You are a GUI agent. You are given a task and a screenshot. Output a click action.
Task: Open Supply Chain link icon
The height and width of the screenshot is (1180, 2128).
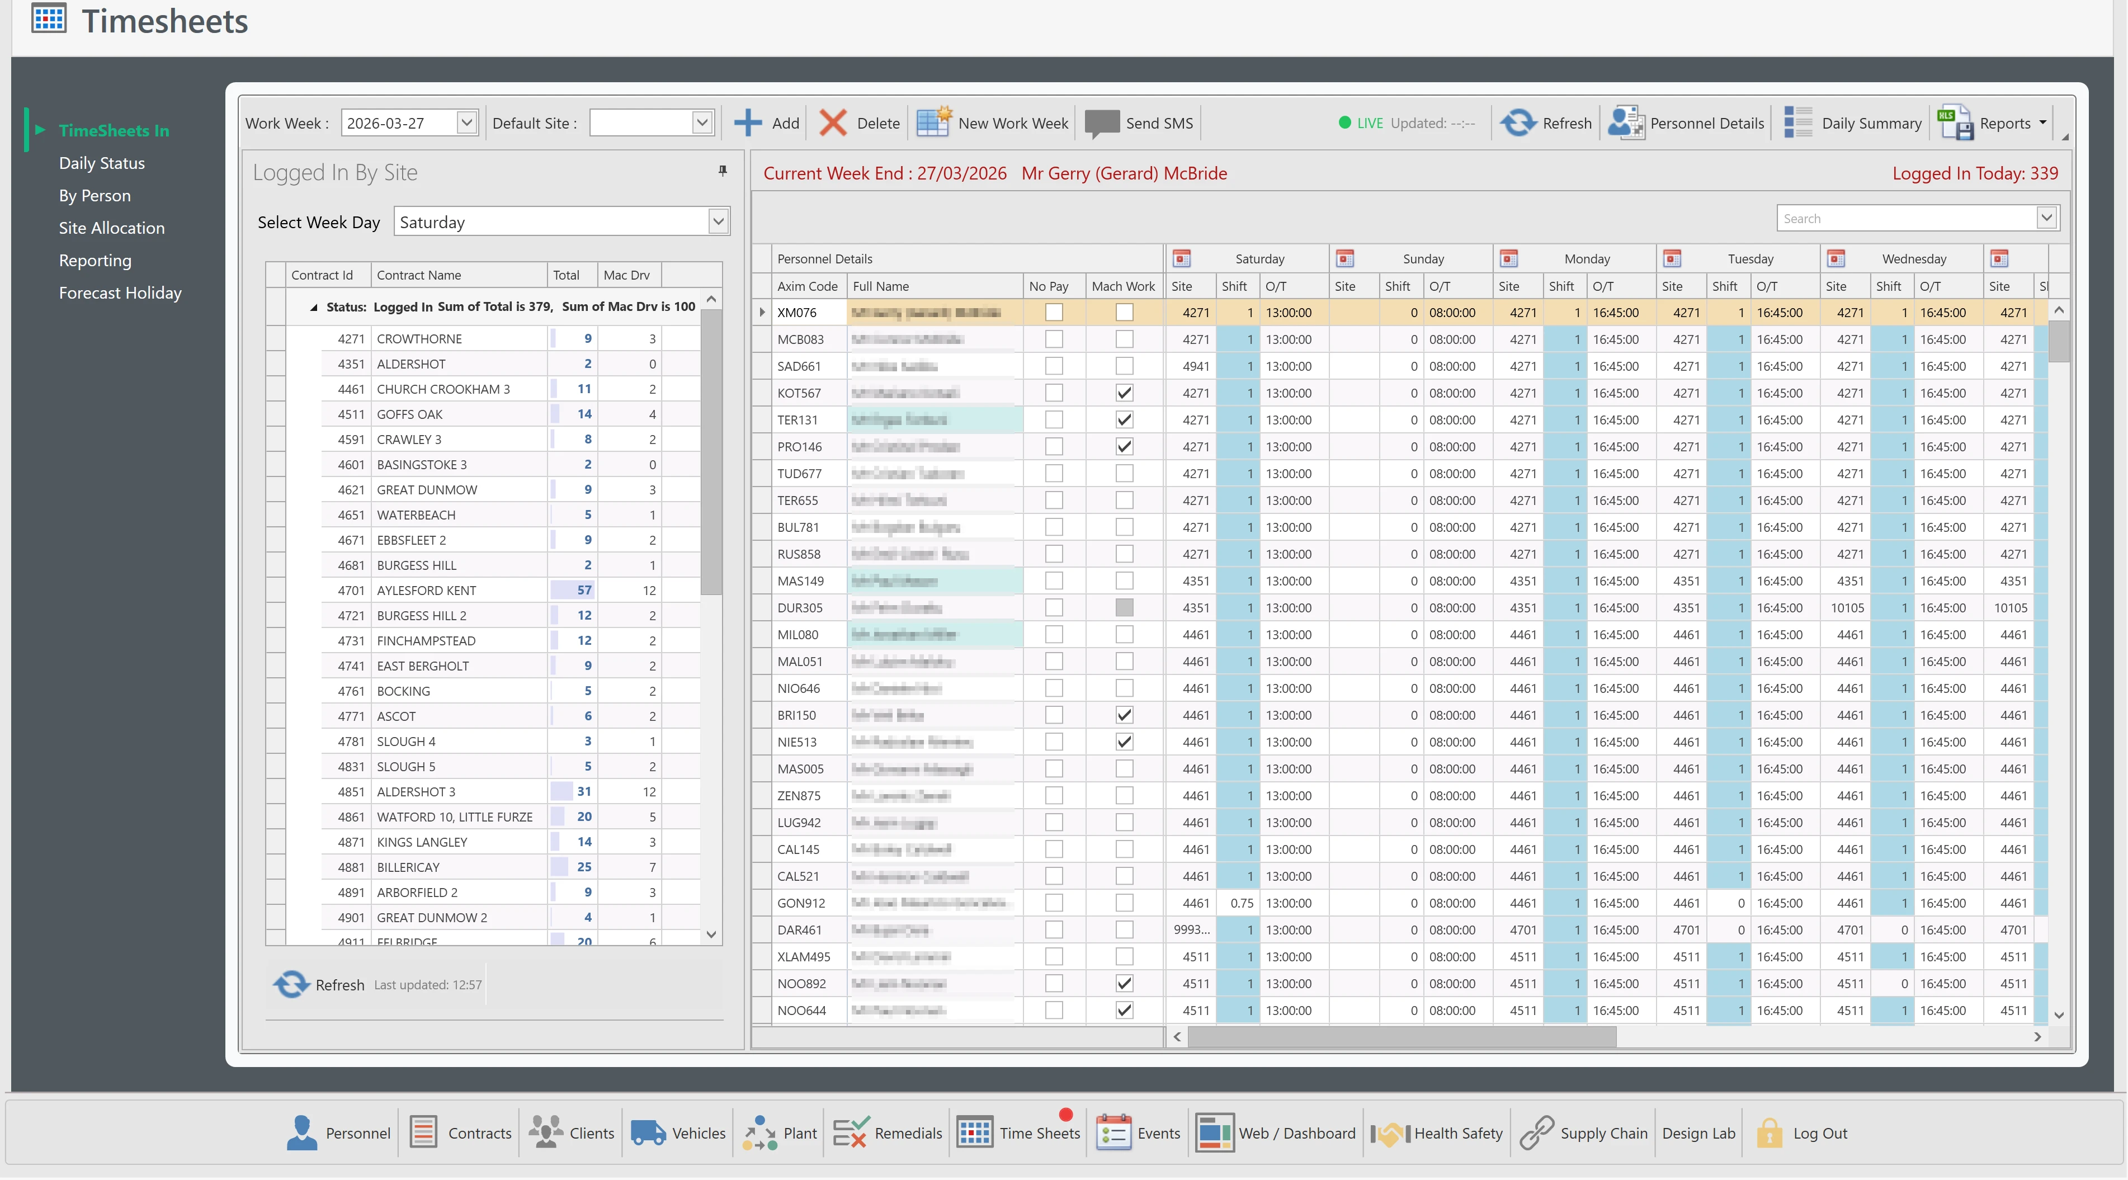1536,1133
